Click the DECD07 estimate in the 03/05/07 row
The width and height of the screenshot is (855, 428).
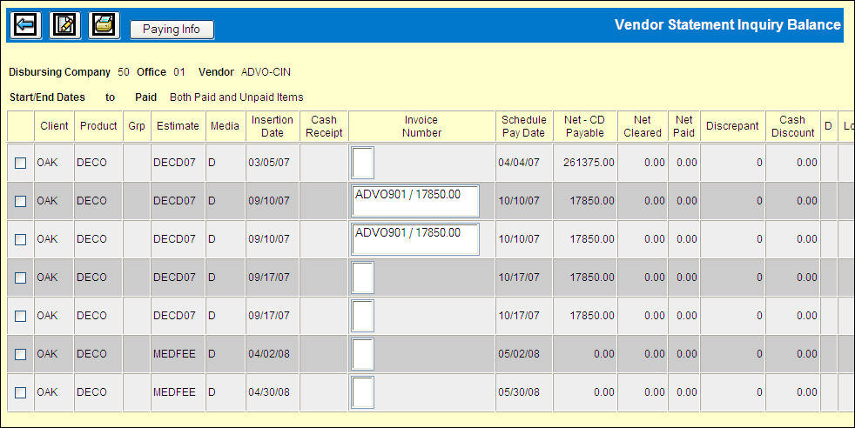point(174,163)
